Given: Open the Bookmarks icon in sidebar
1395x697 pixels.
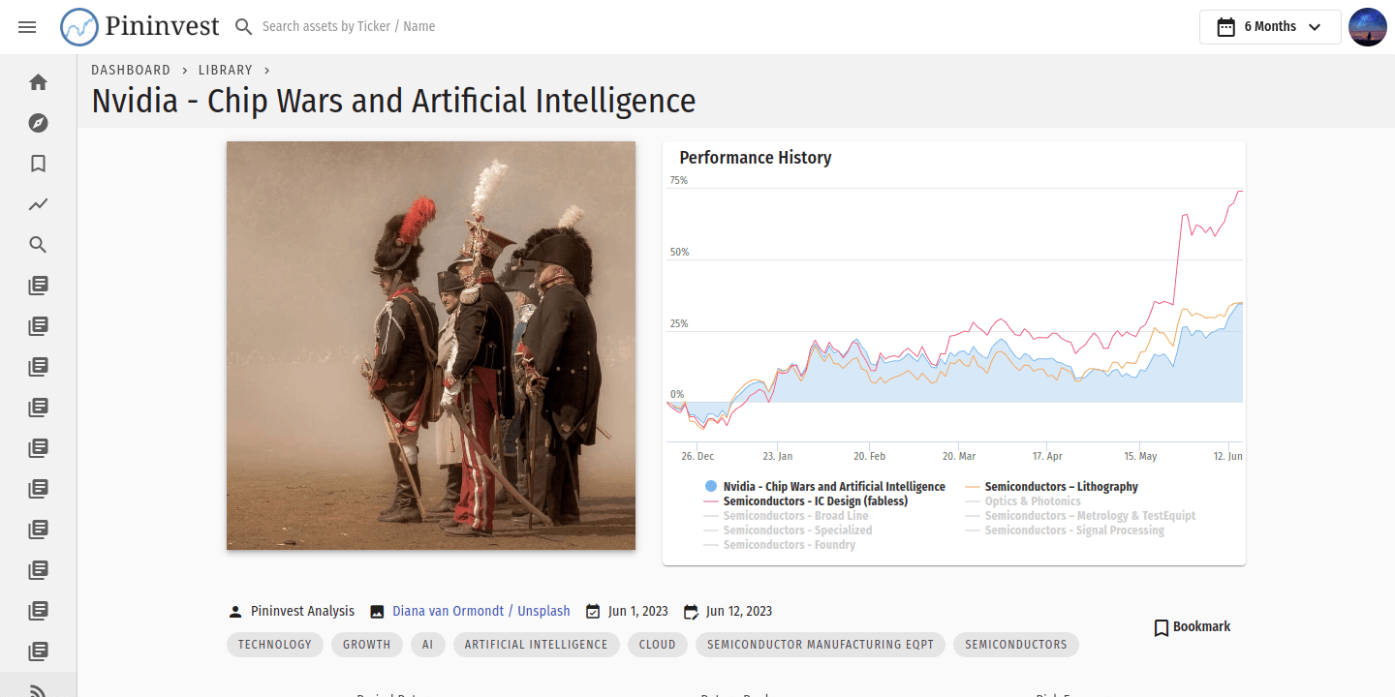Looking at the screenshot, I should pyautogui.click(x=38, y=164).
